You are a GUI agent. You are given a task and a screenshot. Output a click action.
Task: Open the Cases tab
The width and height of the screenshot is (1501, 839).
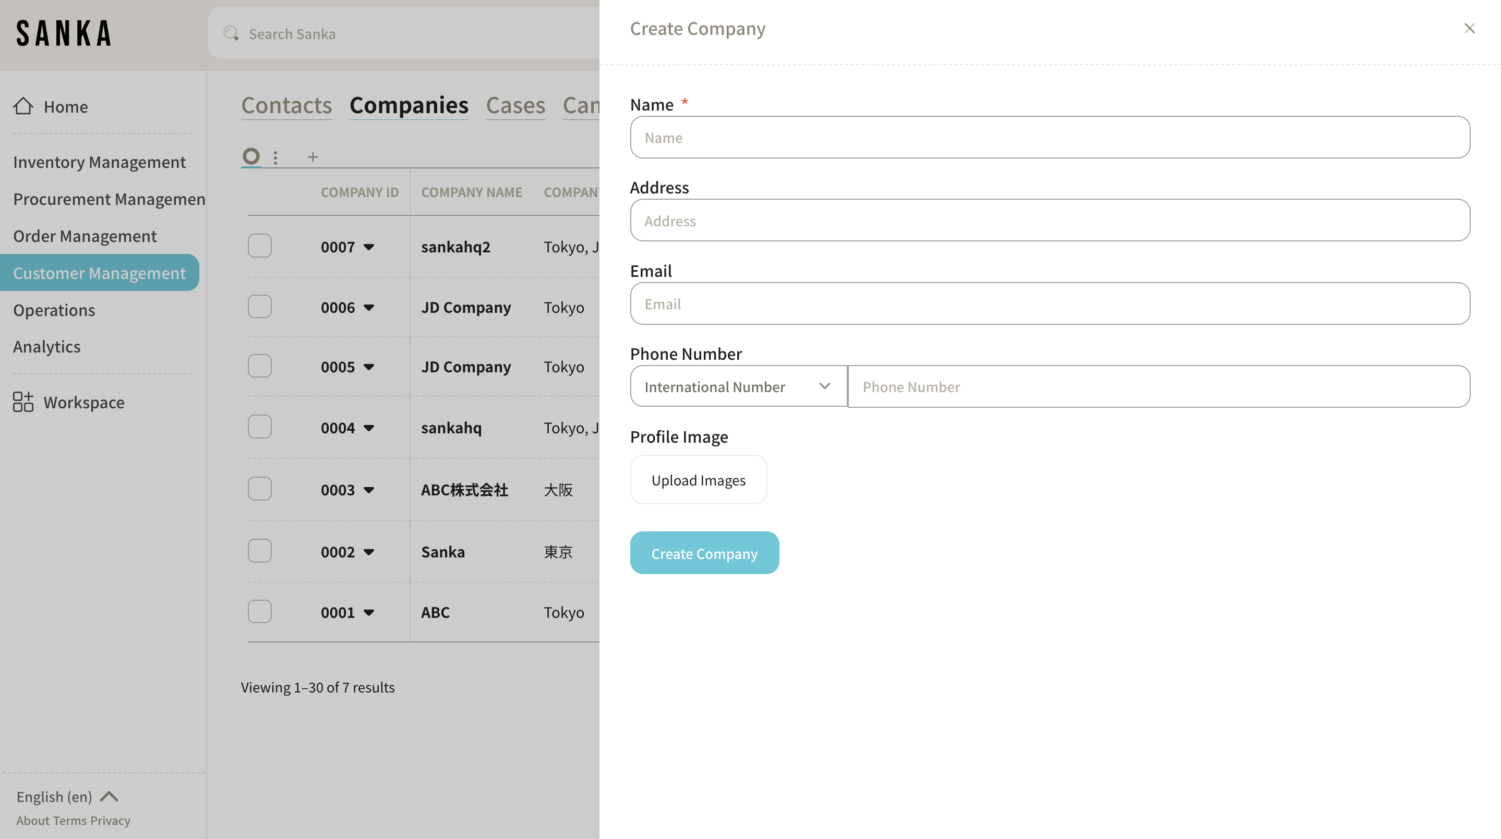tap(515, 105)
